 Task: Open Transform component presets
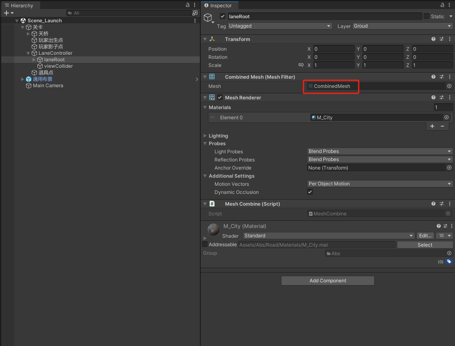point(441,39)
